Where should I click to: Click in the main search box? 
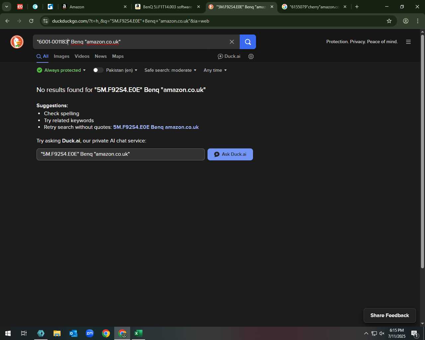pyautogui.click(x=131, y=42)
